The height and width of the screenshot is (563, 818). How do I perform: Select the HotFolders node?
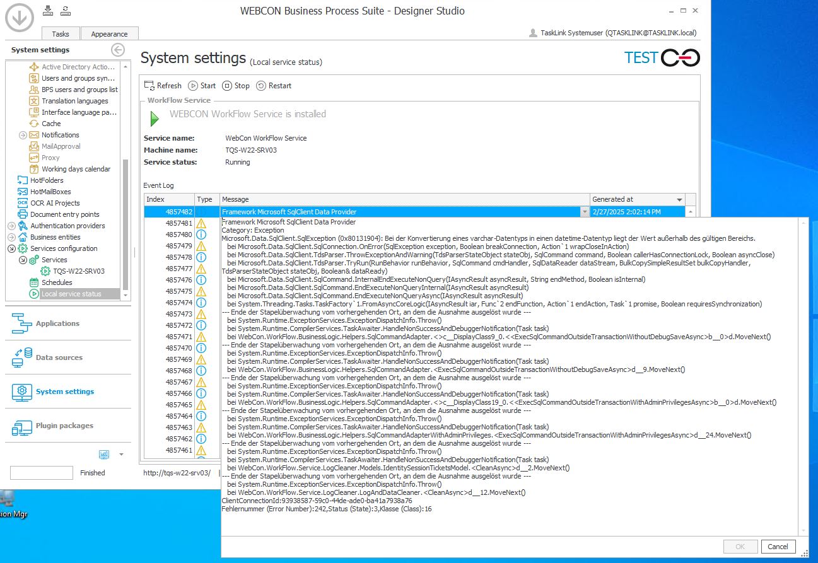click(x=41, y=180)
